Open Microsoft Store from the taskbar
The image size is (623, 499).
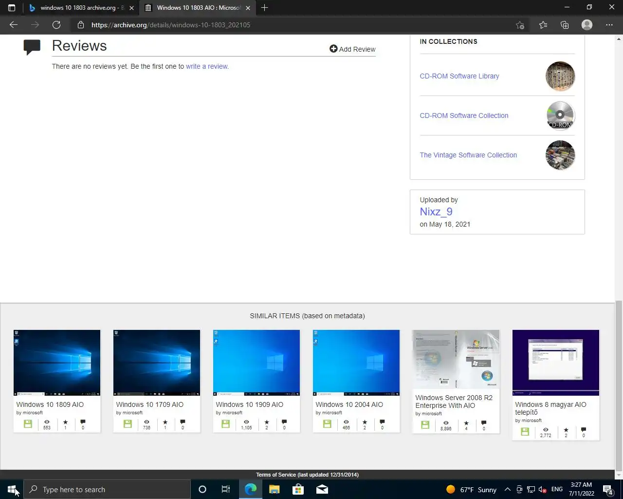pos(298,489)
